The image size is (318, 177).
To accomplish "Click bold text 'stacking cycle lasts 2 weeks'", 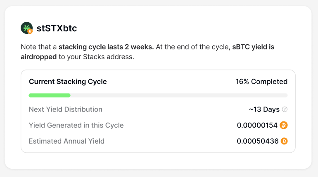I will 106,47.
